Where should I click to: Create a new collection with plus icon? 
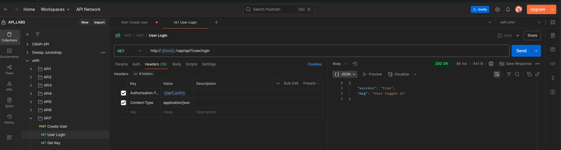tap(27, 34)
